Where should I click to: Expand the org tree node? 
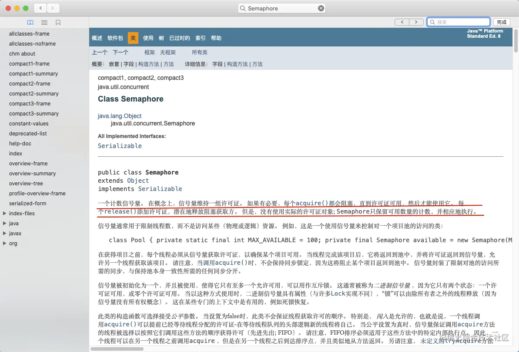tap(5, 243)
